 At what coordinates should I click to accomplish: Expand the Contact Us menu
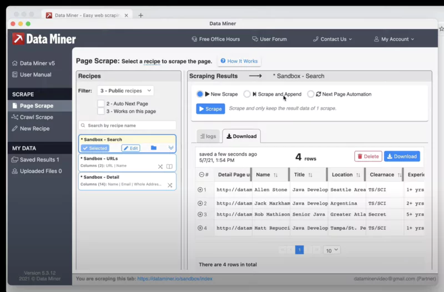coord(332,39)
